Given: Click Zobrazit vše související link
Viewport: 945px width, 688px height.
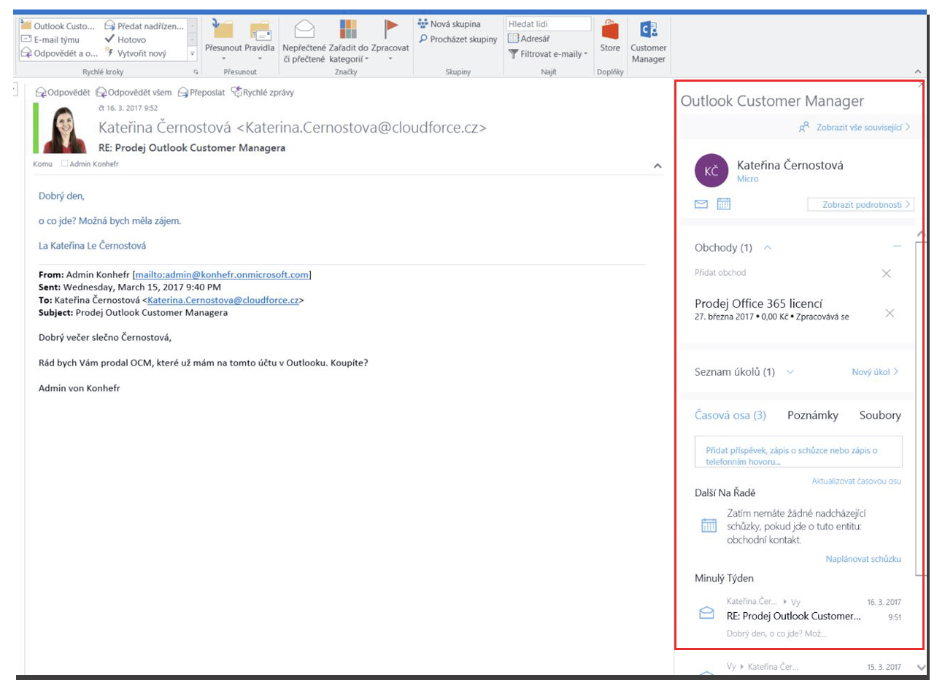Looking at the screenshot, I should [855, 127].
